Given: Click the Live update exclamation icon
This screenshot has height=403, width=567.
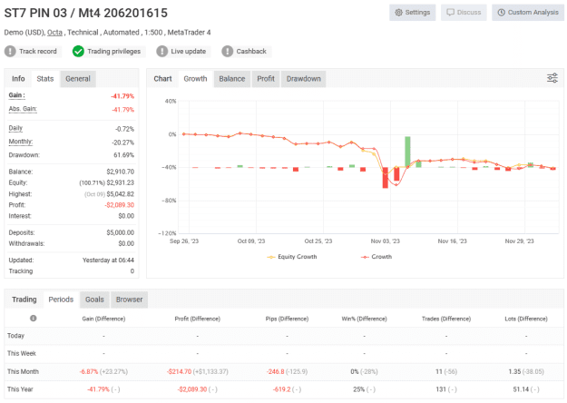Looking at the screenshot, I should click(x=162, y=52).
